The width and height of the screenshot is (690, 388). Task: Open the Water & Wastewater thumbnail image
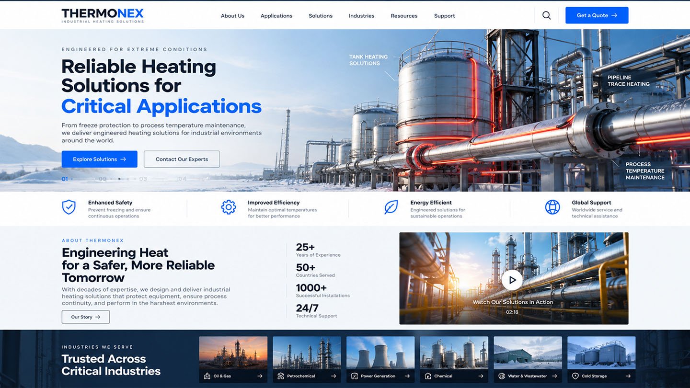click(x=528, y=353)
